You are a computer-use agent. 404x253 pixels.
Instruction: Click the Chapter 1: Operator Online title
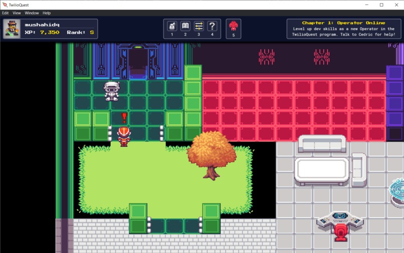click(343, 23)
